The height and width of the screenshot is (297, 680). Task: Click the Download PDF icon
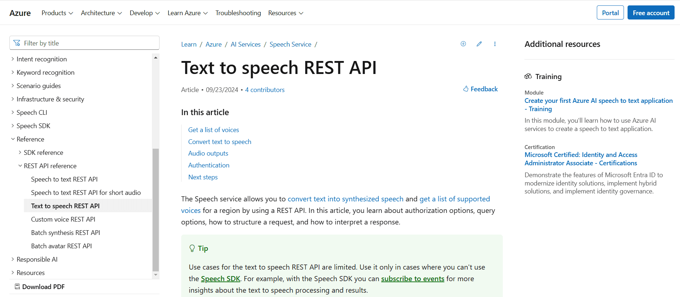17,287
